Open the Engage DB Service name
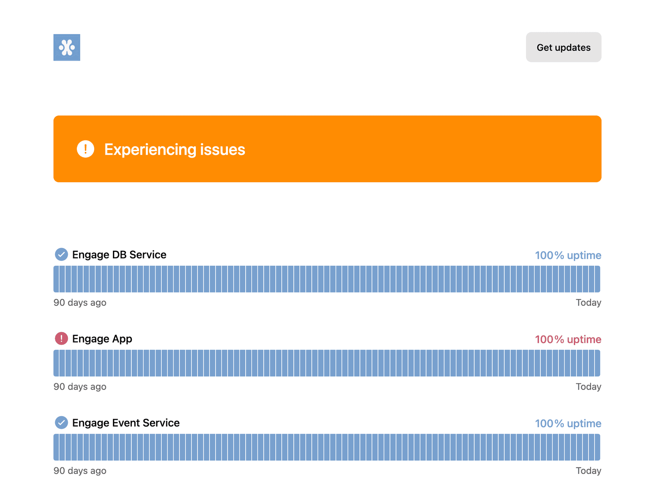Screen dimensions: 655x482 tap(119, 255)
